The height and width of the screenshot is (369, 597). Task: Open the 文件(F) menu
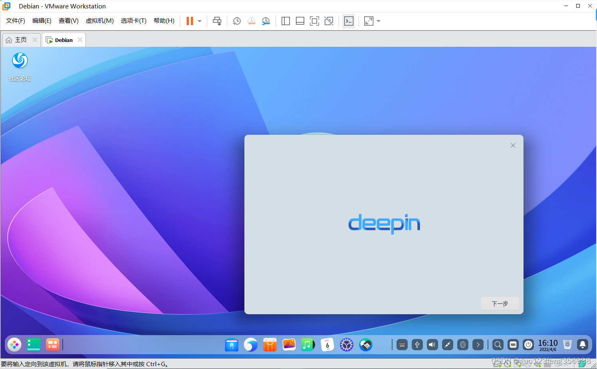tap(16, 21)
